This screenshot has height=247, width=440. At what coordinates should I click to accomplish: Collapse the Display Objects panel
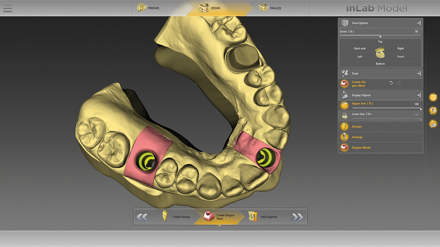(418, 95)
